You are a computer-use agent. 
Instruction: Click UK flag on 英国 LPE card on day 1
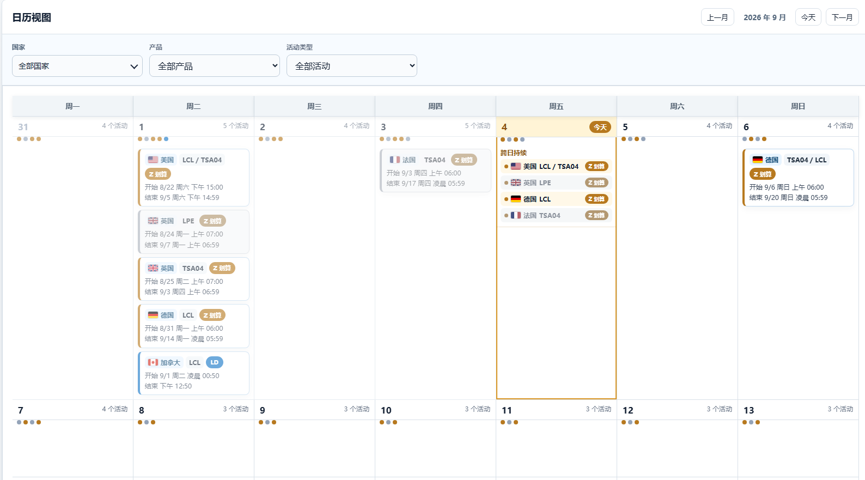click(153, 221)
